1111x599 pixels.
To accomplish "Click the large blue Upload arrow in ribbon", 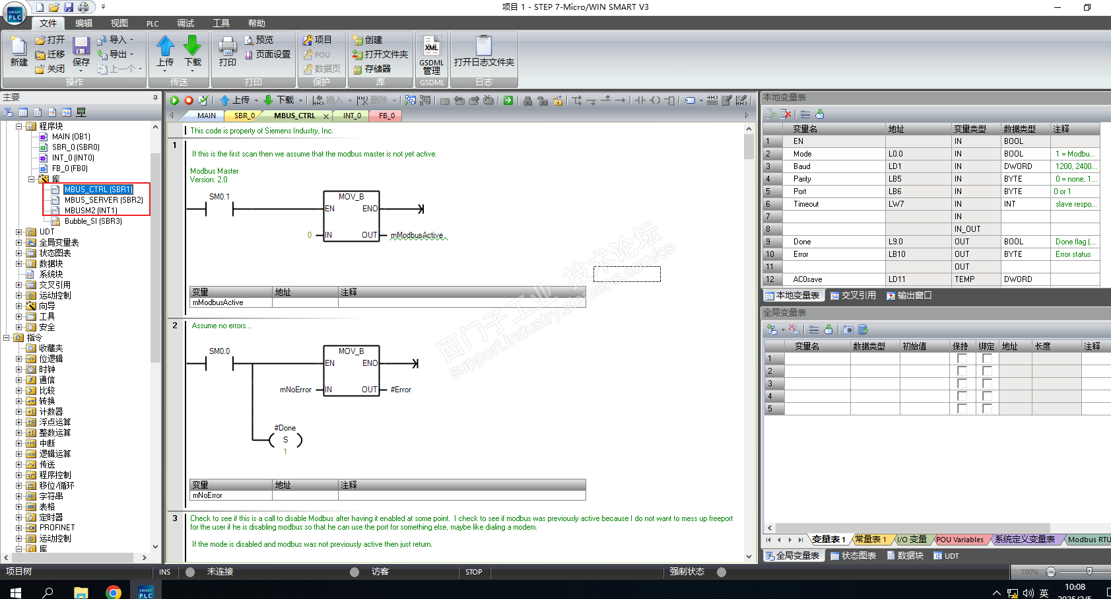I will tap(165, 46).
